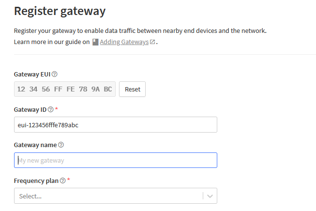Click the "Frequency plan" field label
Viewport: 316px width, 211px height.
pos(36,181)
